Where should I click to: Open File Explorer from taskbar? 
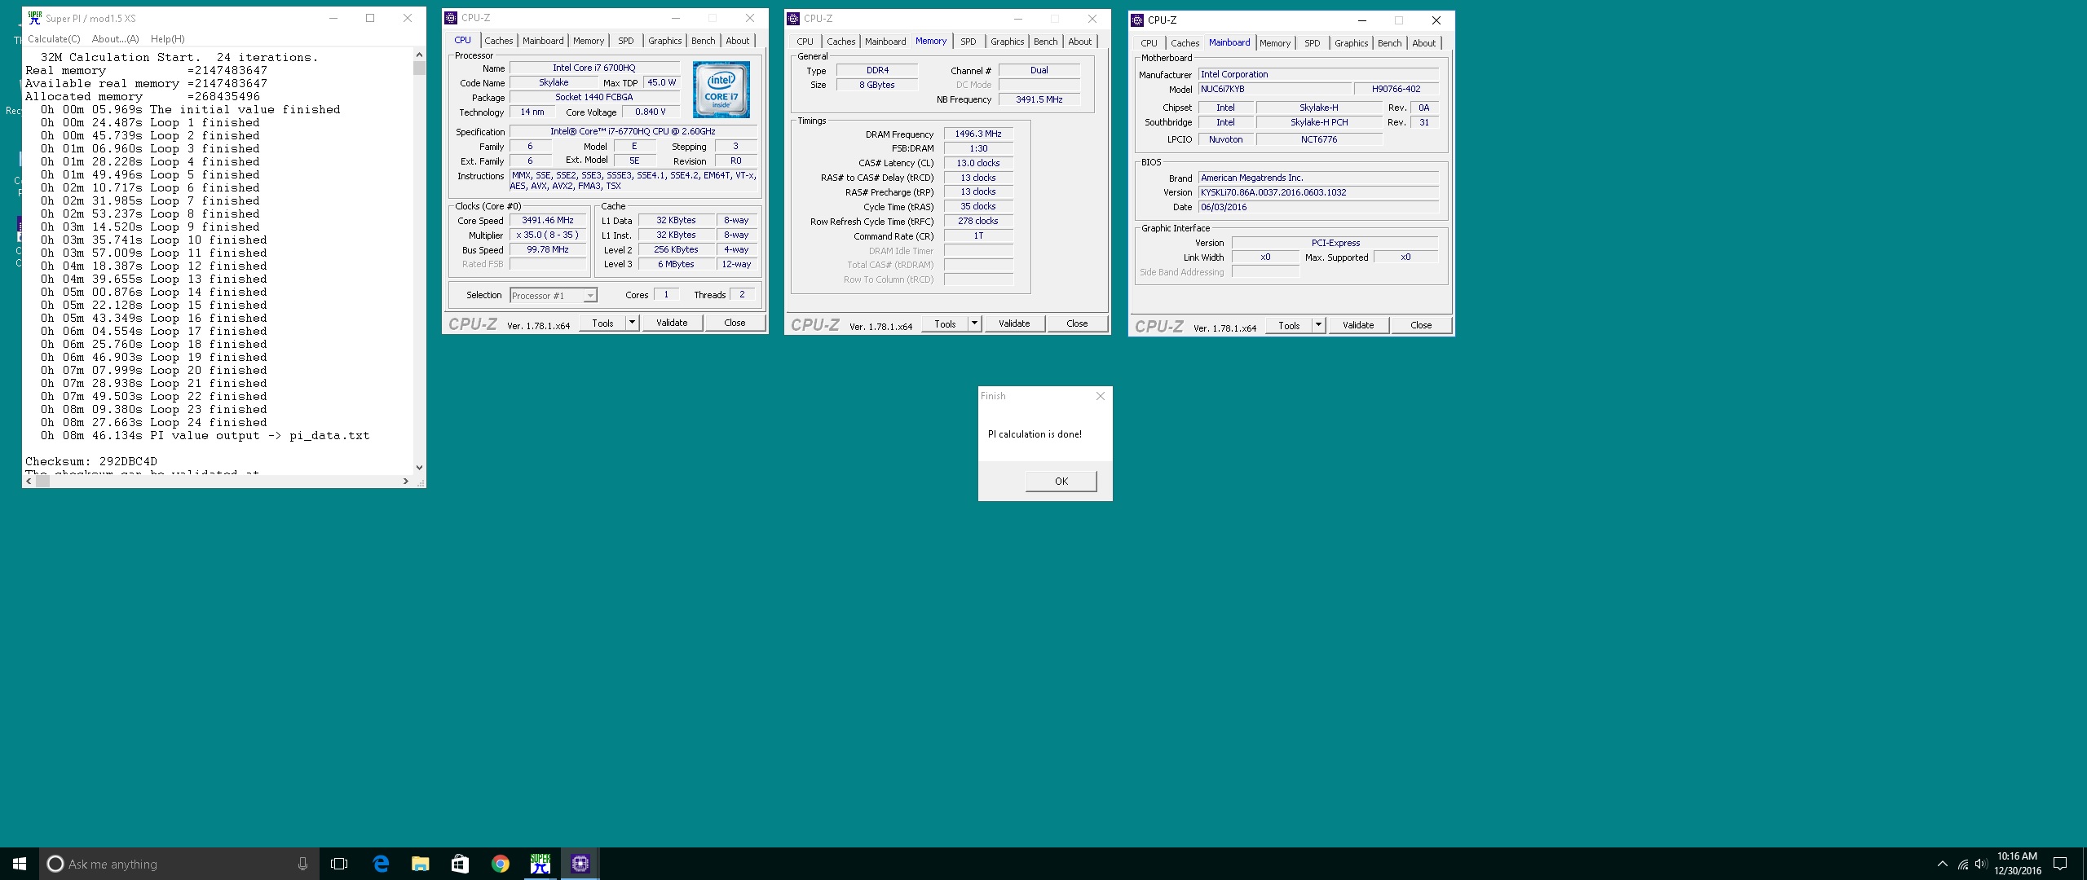(x=420, y=864)
